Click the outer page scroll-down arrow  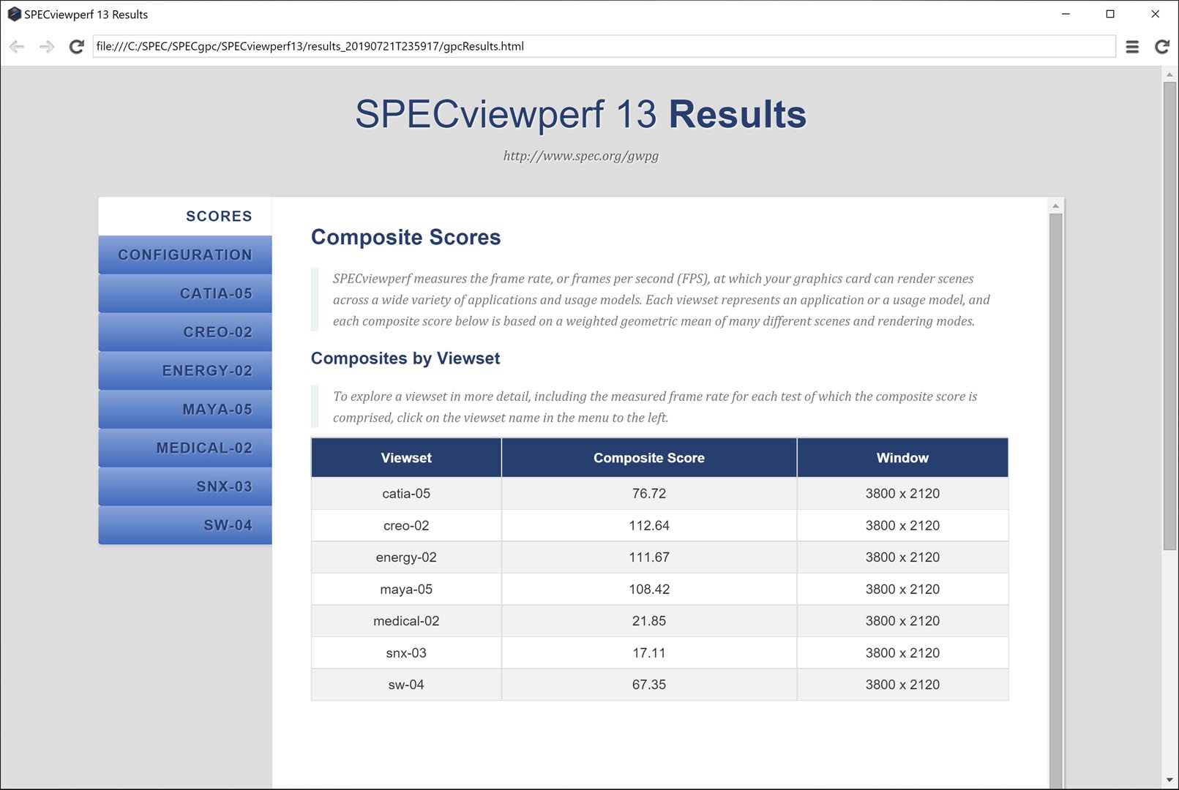pos(1169,780)
